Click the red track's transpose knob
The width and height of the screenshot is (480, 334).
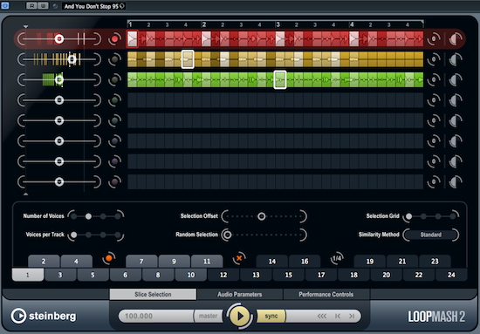[434, 39]
